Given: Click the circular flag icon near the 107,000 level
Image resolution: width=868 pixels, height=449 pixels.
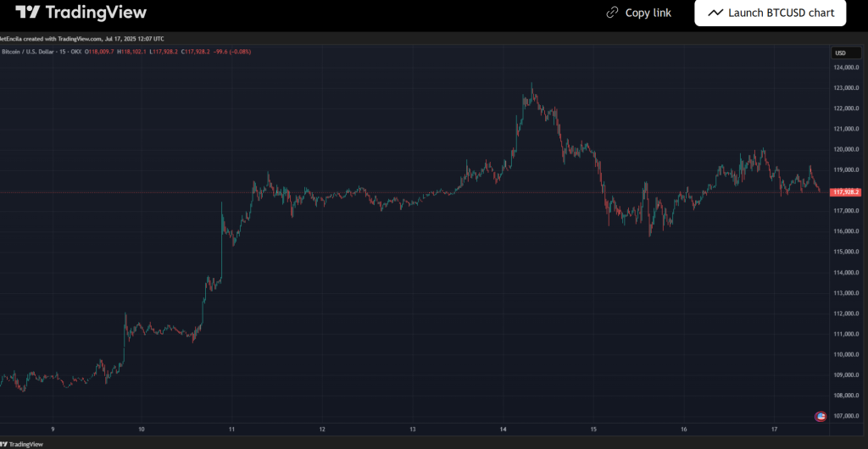Looking at the screenshot, I should pyautogui.click(x=820, y=416).
